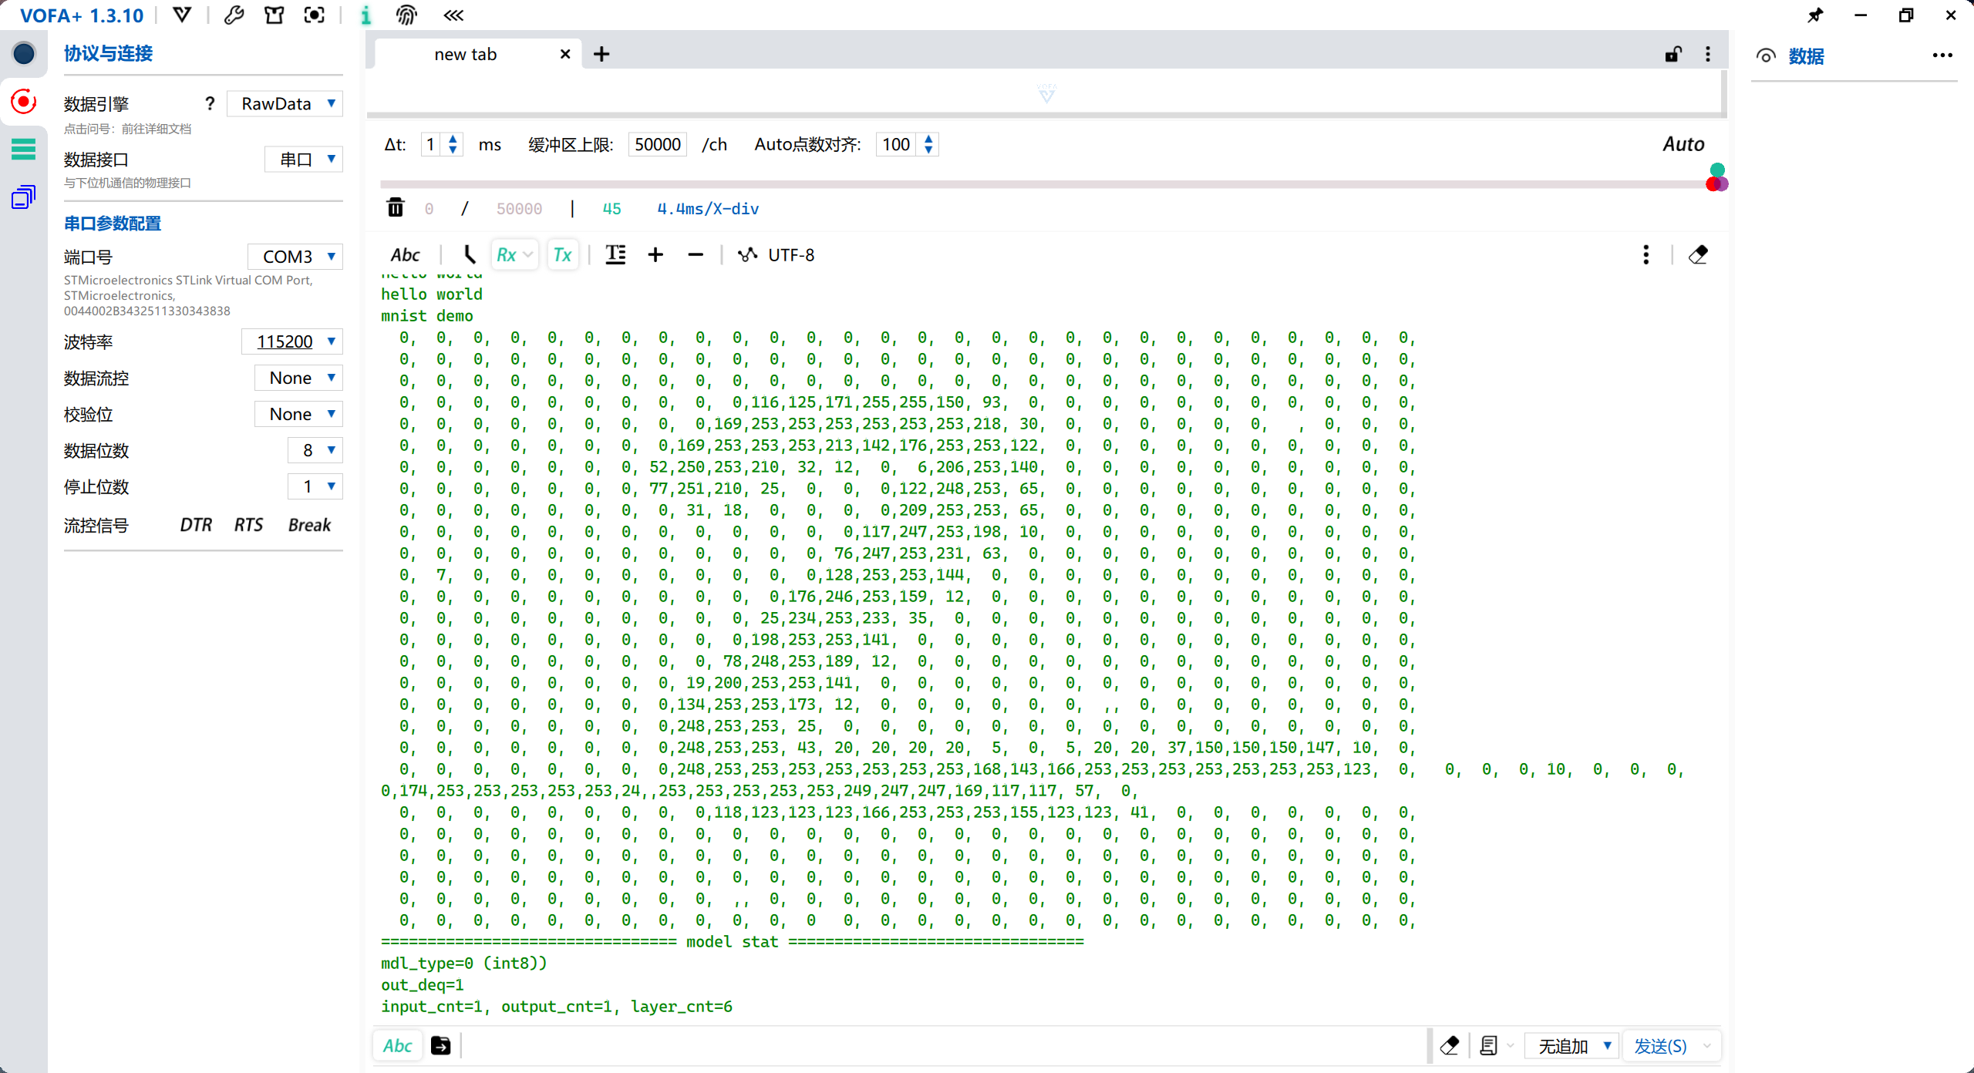The height and width of the screenshot is (1073, 1974).
Task: Open the send history document icon
Action: pyautogui.click(x=1489, y=1046)
